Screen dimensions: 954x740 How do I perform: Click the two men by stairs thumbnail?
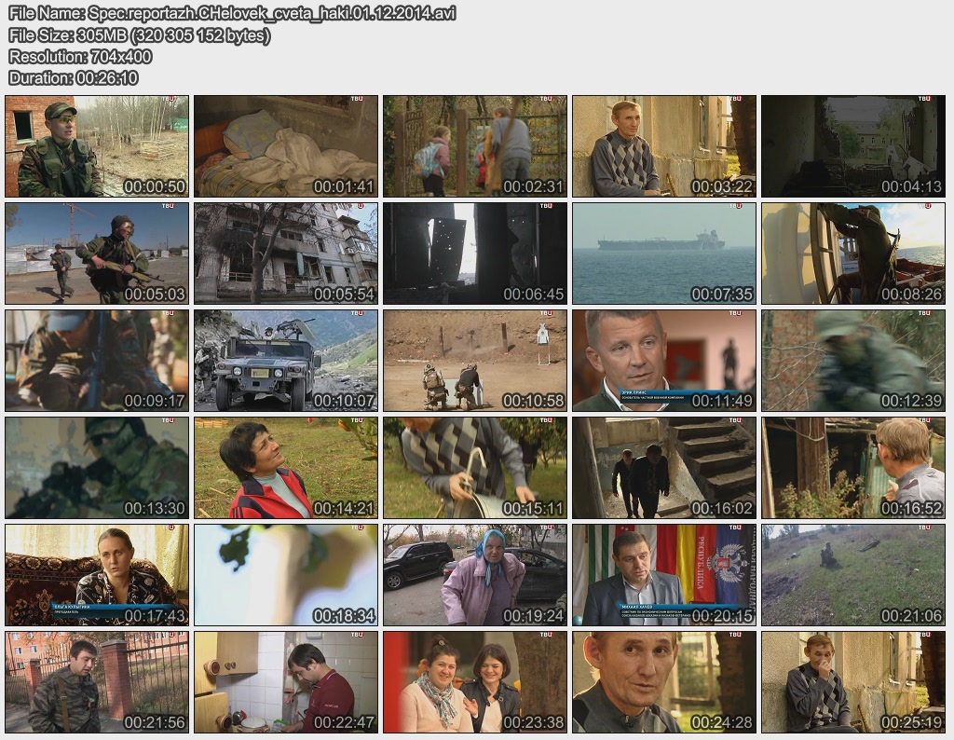tap(663, 468)
